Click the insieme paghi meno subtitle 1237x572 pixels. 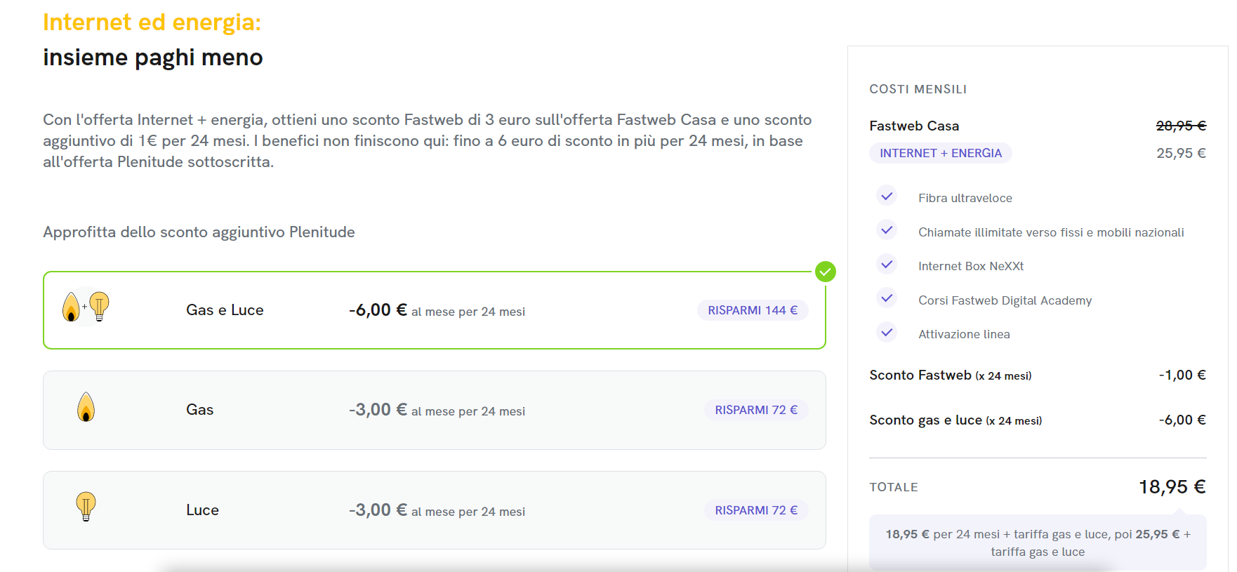[153, 57]
